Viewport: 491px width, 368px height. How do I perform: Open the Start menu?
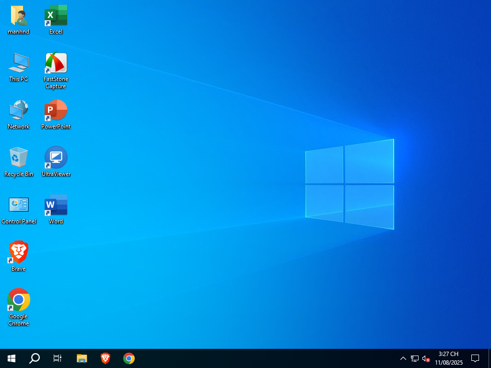coord(11,358)
